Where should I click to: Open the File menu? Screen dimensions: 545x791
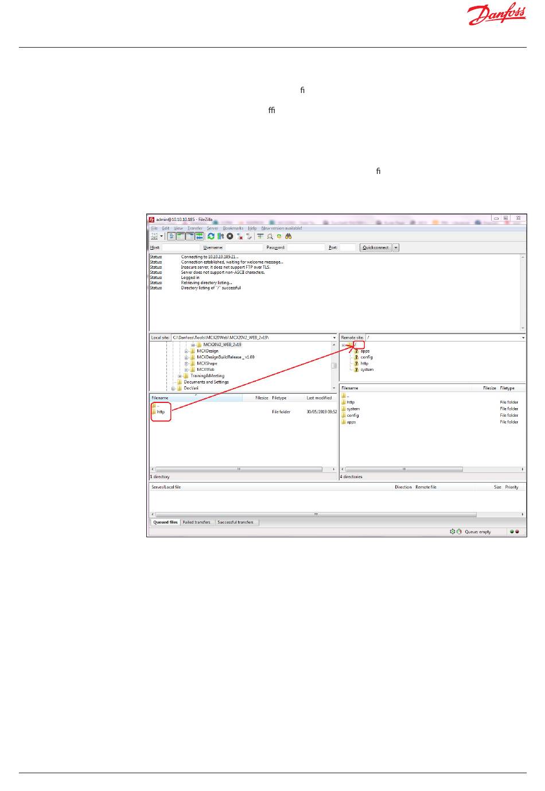[x=154, y=228]
